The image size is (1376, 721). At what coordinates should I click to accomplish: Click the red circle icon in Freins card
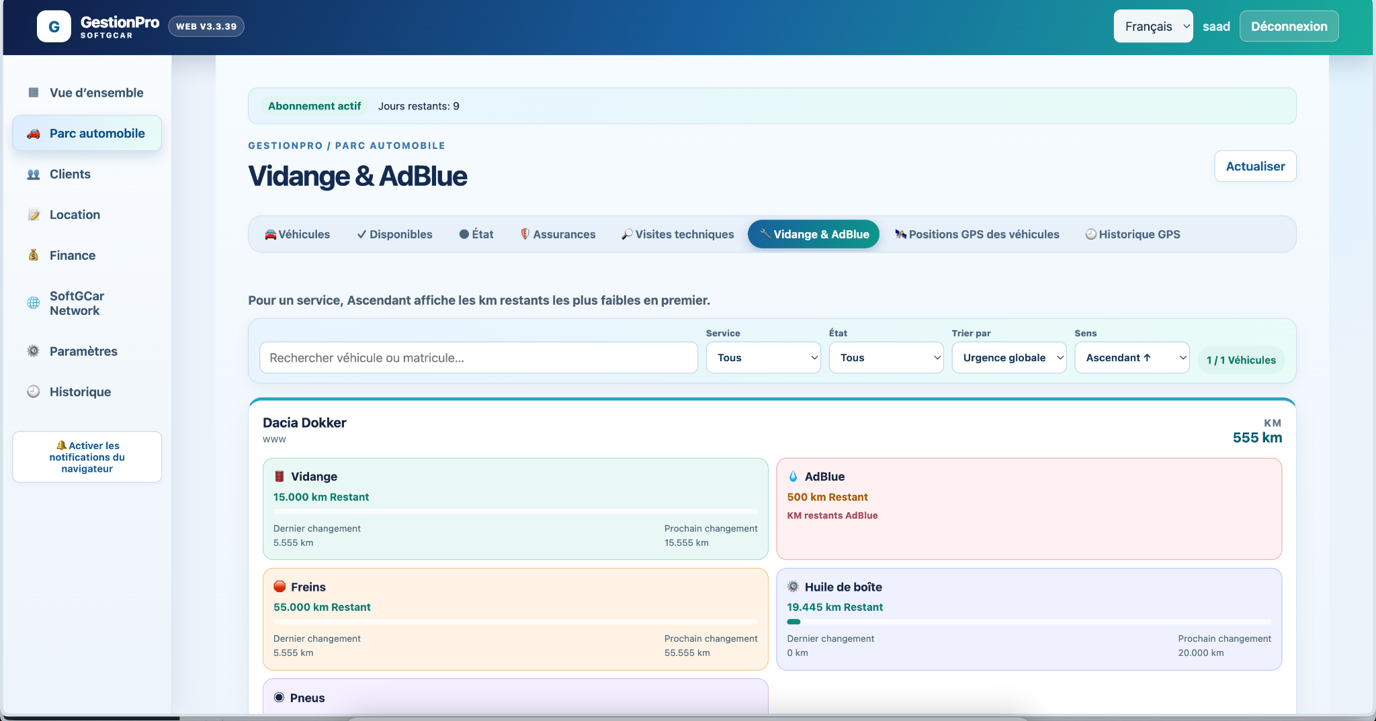[x=279, y=587]
